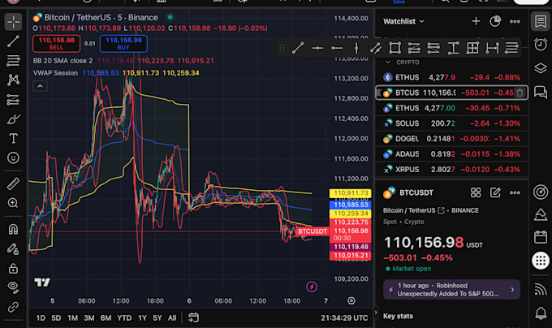The image size is (552, 328).
Task: Open the Fibonacci retracement tools
Action: [13, 61]
